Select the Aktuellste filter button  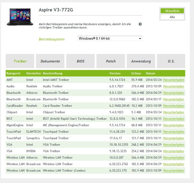coord(172,11)
